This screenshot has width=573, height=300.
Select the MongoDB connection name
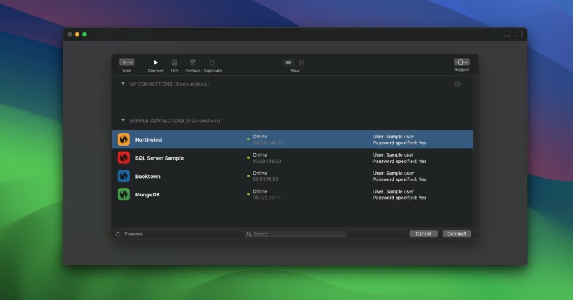coord(147,194)
